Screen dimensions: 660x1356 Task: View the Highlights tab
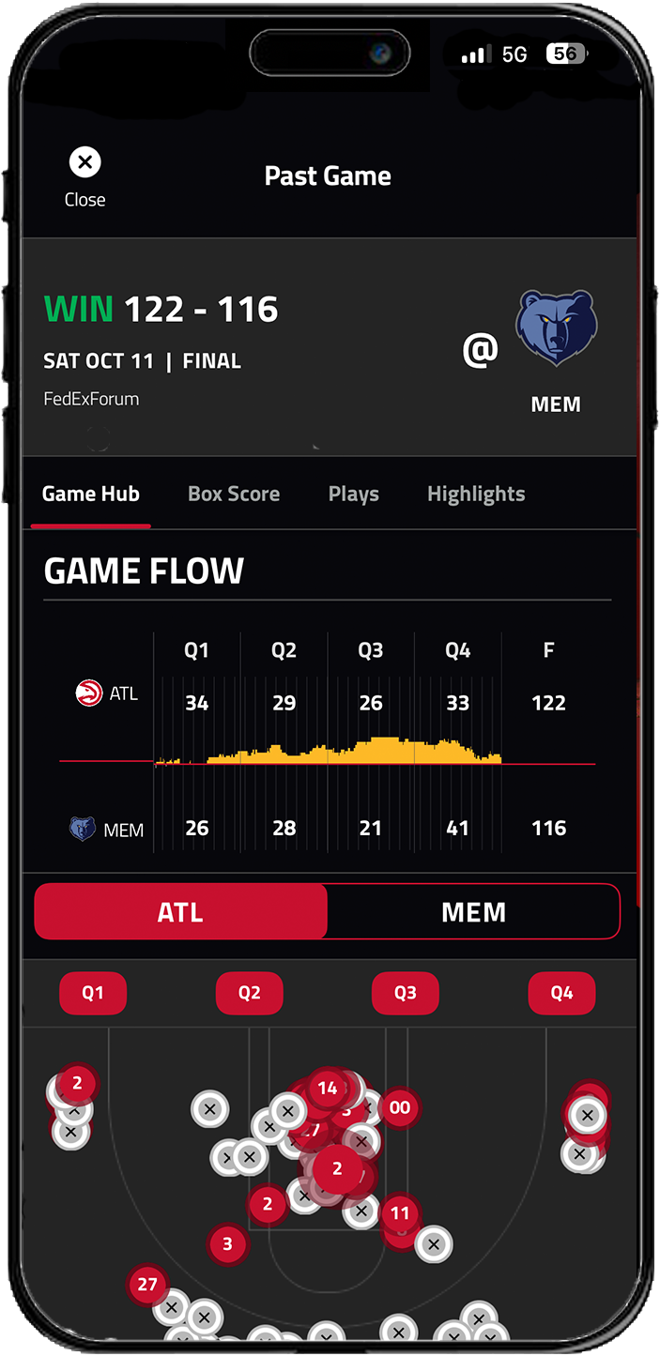point(476,494)
